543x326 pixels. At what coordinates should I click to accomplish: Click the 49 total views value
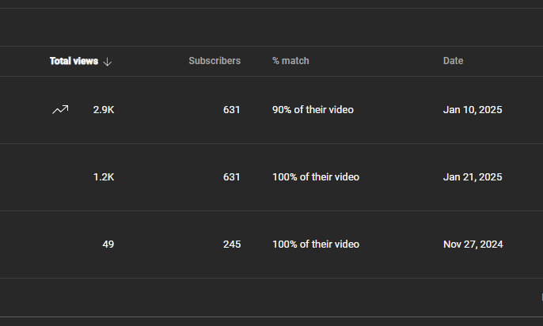click(x=108, y=244)
